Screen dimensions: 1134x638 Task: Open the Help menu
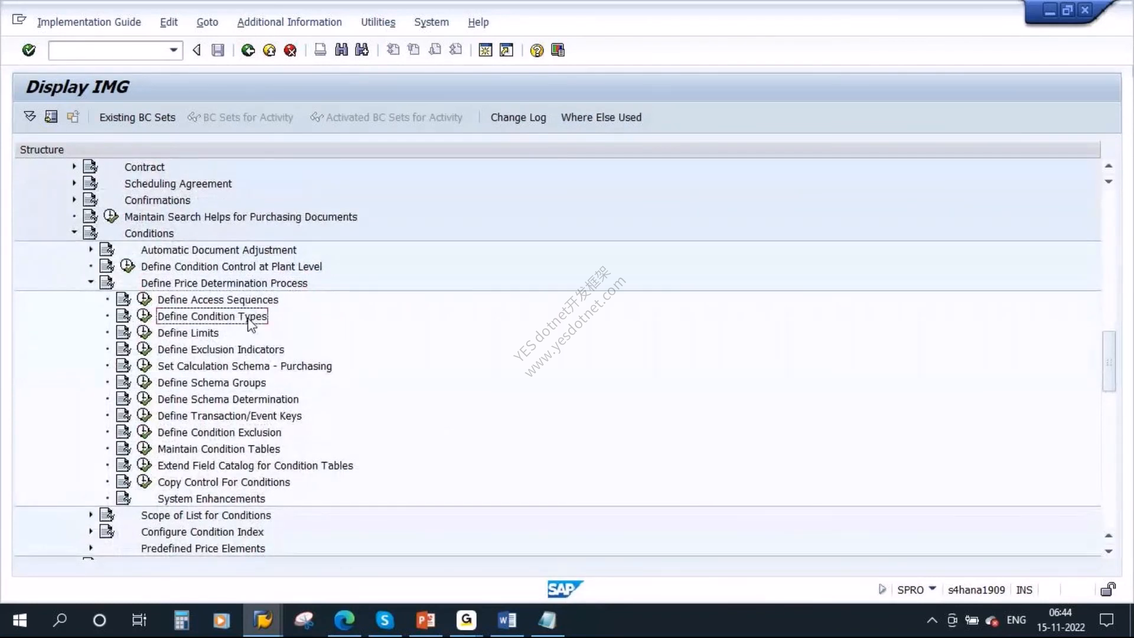[x=478, y=22]
